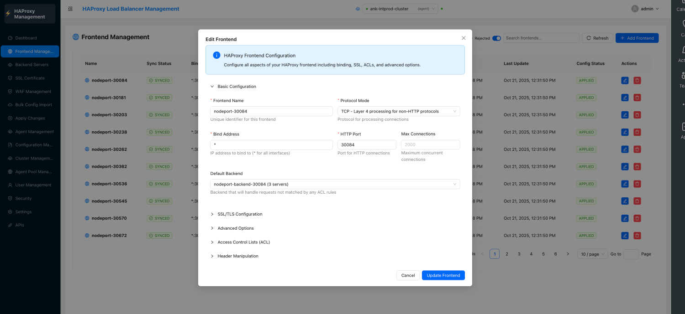Click the Frontend Name input field

click(271, 111)
